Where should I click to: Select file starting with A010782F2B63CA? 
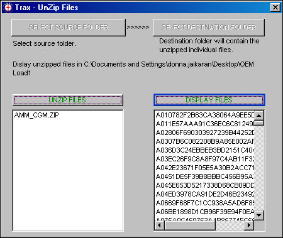205,115
